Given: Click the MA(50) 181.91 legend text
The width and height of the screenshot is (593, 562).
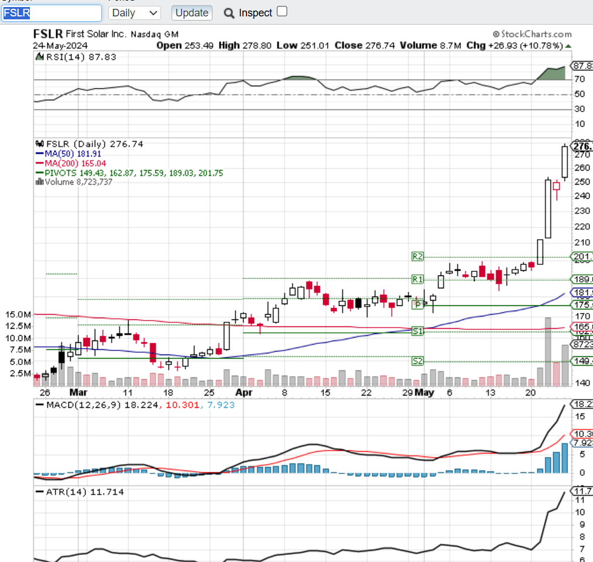Looking at the screenshot, I should click(73, 154).
